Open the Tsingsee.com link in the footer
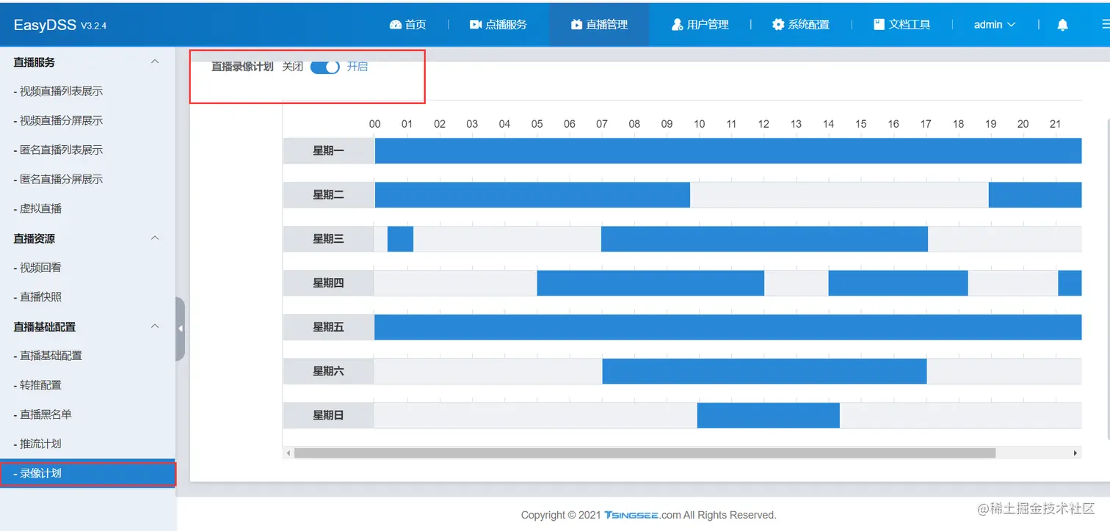The width and height of the screenshot is (1110, 531). [x=642, y=515]
